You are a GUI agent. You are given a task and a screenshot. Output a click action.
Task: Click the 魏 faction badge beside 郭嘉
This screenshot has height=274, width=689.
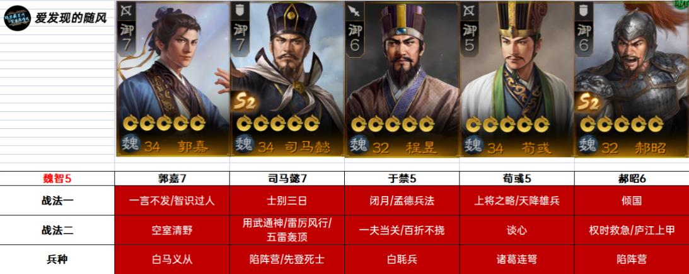(x=130, y=145)
